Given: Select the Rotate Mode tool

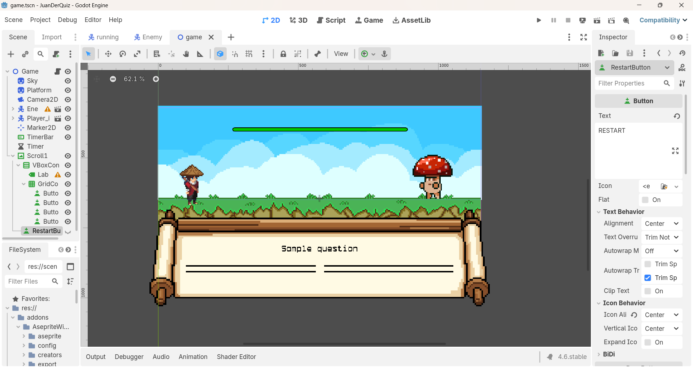Looking at the screenshot, I should point(123,54).
